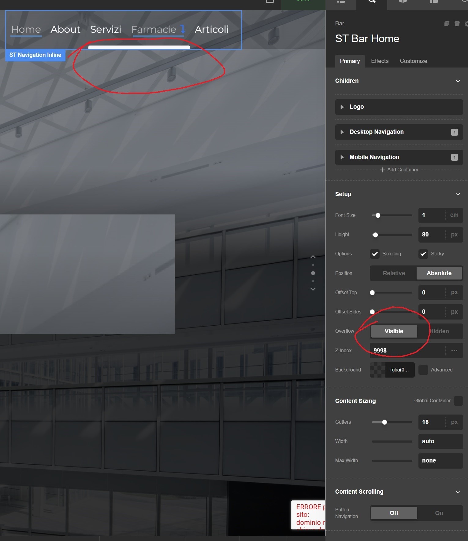
Task: Click the slide navigation up arrow
Action: tap(313, 257)
